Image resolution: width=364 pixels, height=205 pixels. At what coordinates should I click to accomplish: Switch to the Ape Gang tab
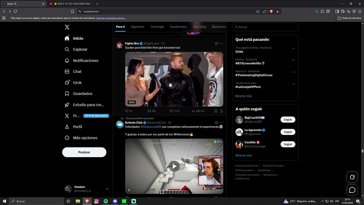(199, 27)
